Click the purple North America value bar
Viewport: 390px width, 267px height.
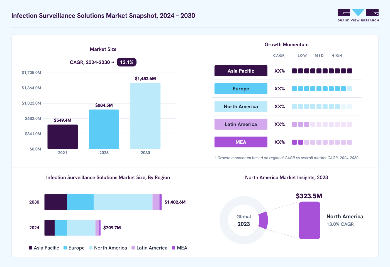[309, 220]
